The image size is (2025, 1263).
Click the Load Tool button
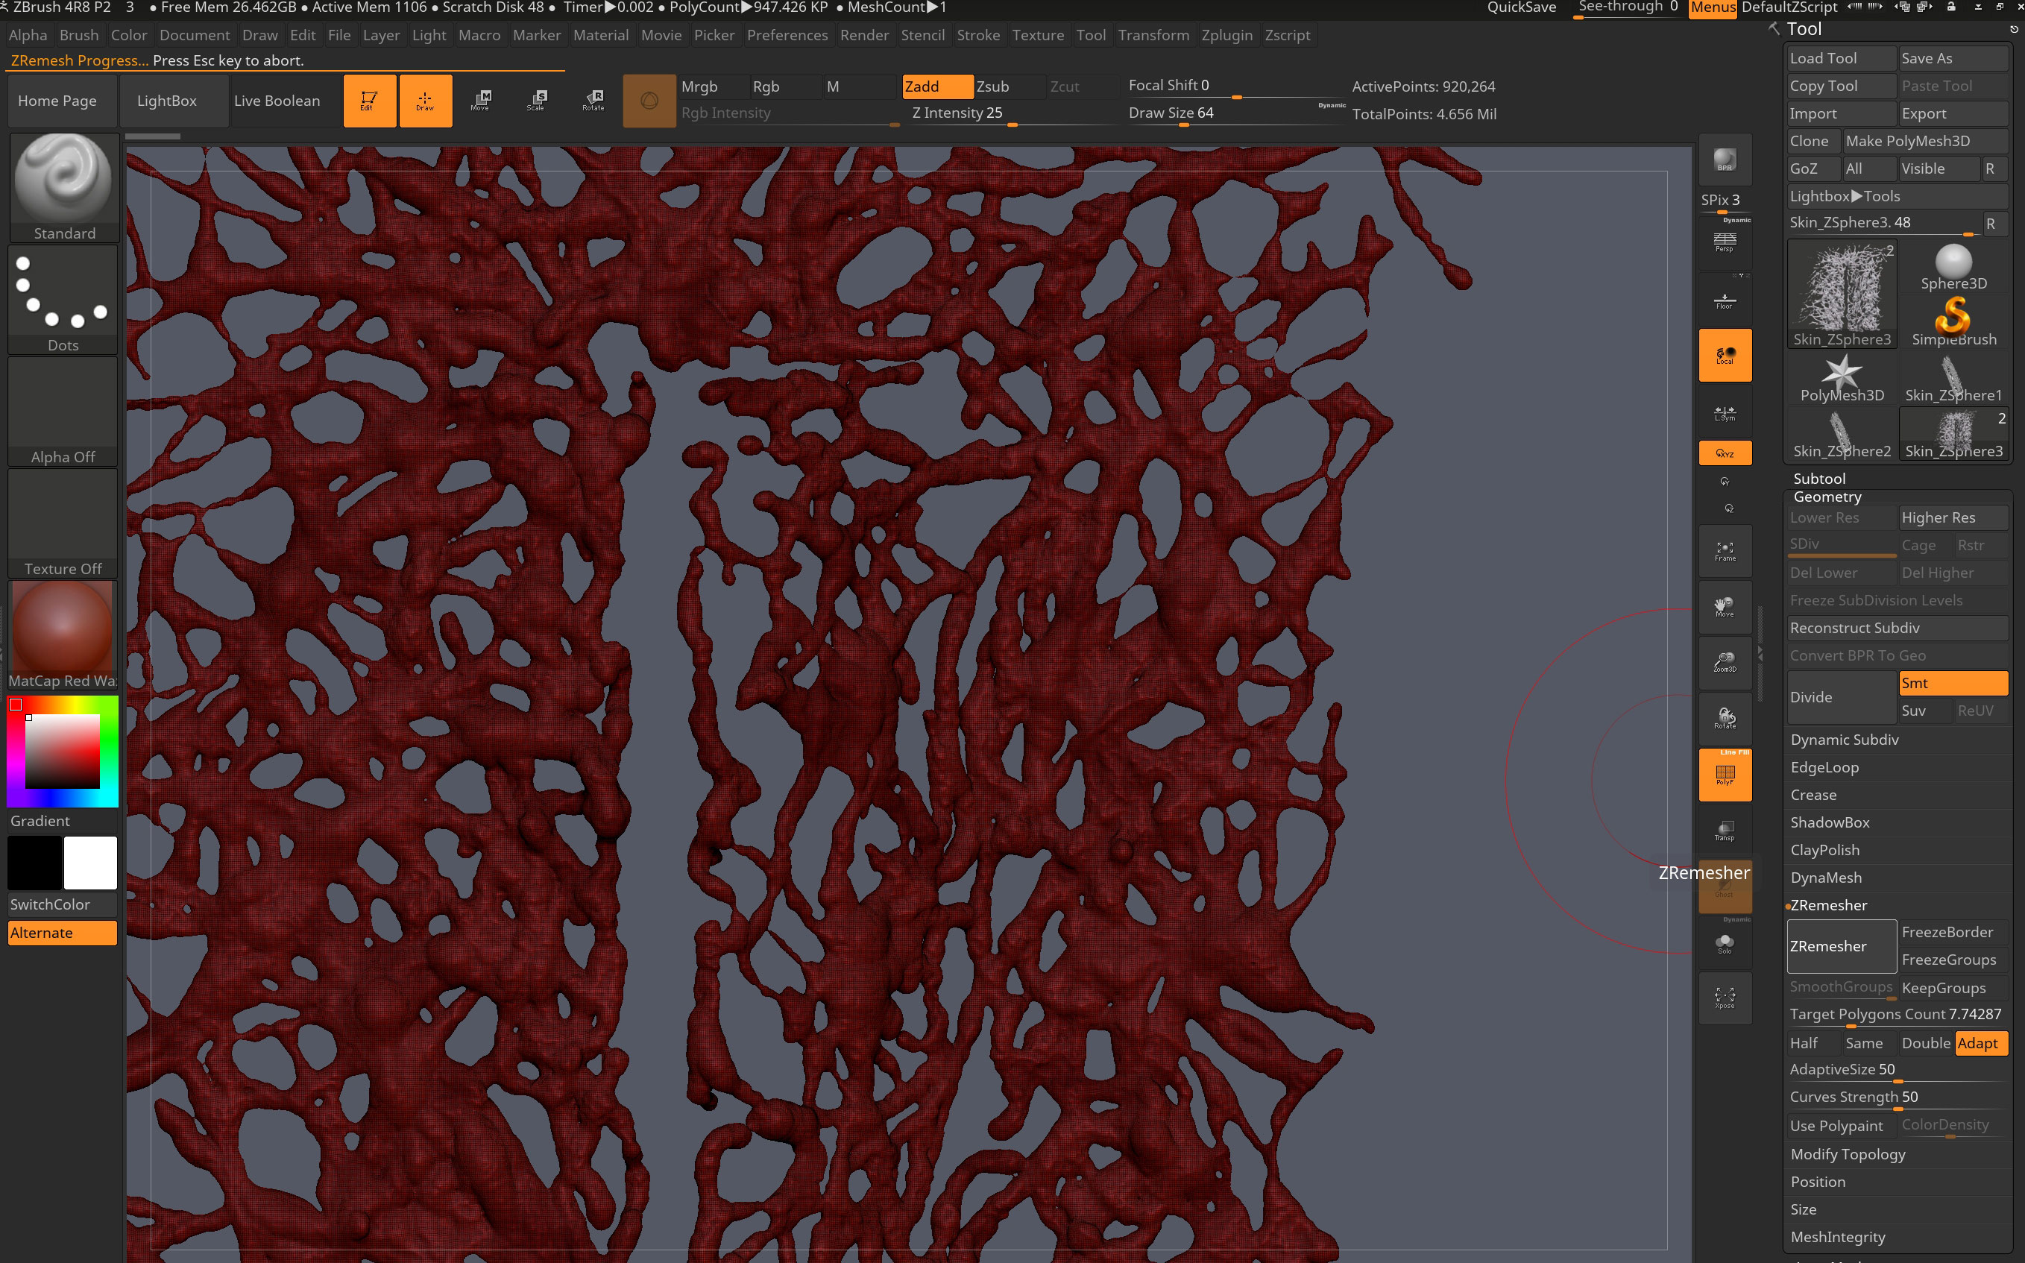click(x=1842, y=58)
